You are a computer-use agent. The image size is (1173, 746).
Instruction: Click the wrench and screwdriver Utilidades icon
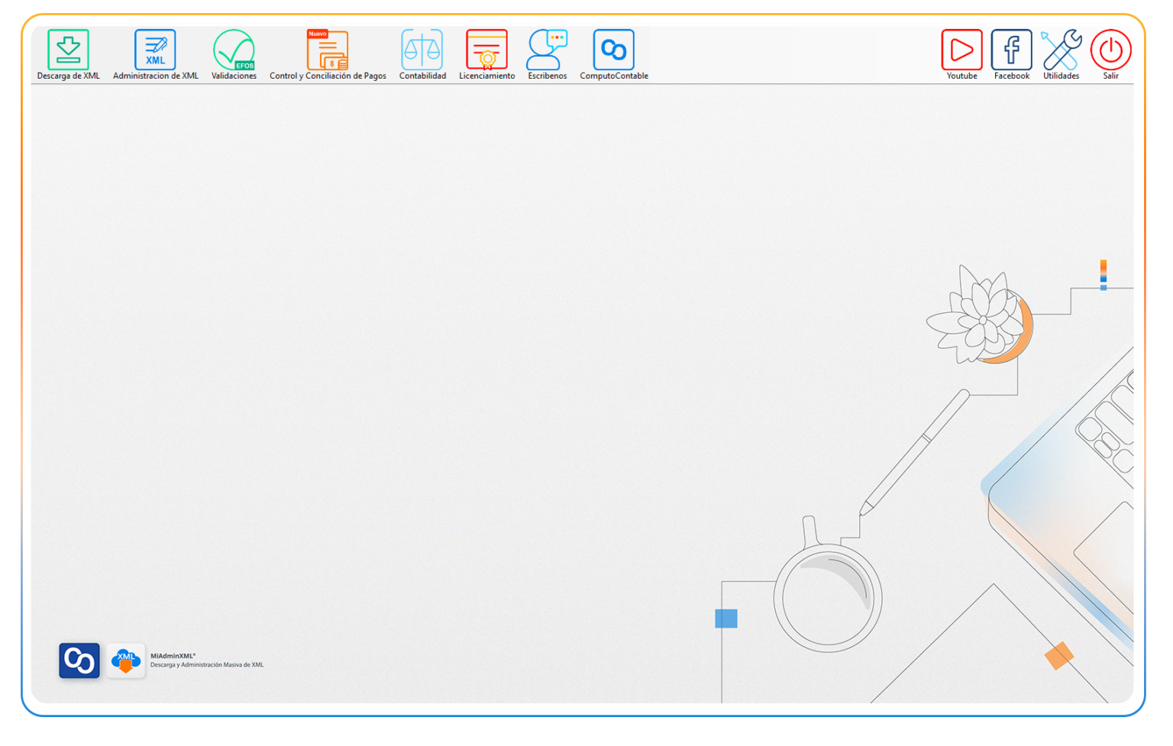[x=1061, y=47]
